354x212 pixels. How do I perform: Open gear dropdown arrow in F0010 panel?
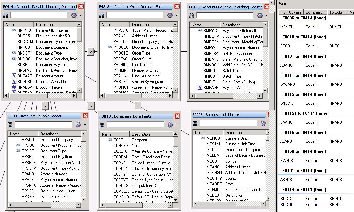pyautogui.click(x=176, y=125)
